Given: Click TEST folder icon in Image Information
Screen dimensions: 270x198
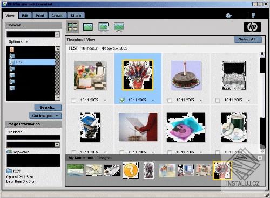Looking at the screenshot, I should click(x=9, y=171).
